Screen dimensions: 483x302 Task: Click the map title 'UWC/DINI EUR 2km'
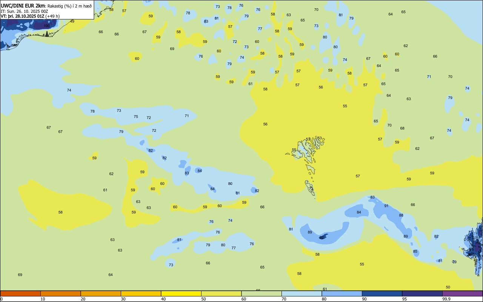(x=23, y=5)
